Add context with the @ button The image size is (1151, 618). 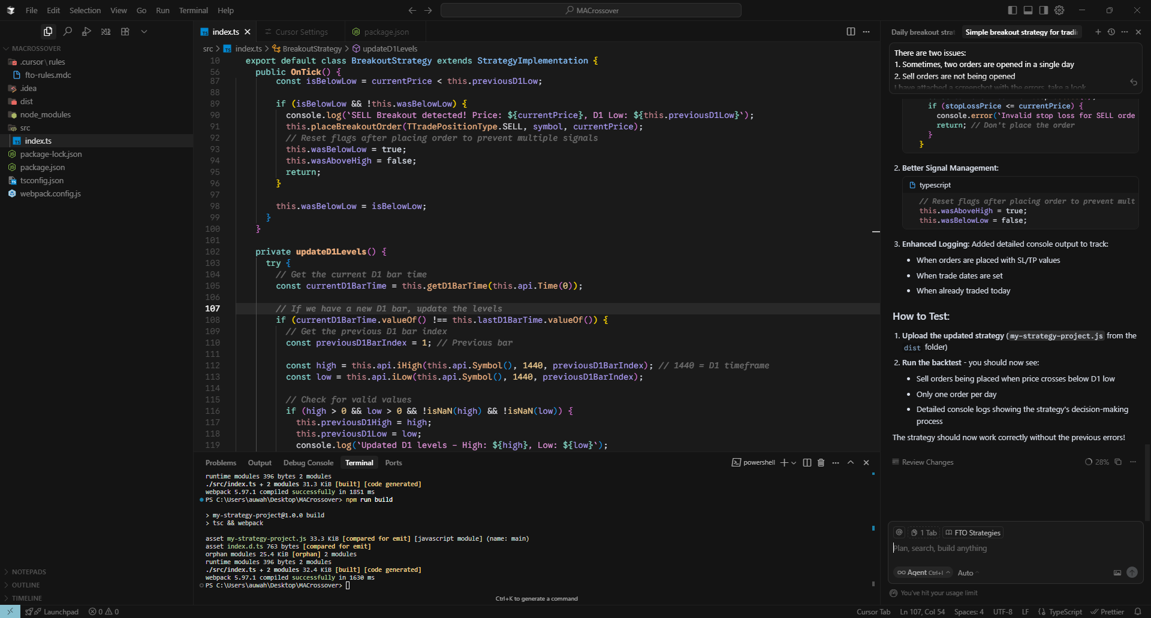(899, 533)
